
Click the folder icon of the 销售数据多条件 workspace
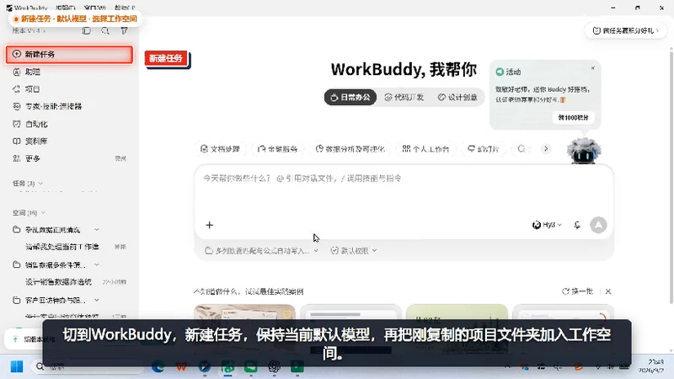[x=16, y=264]
